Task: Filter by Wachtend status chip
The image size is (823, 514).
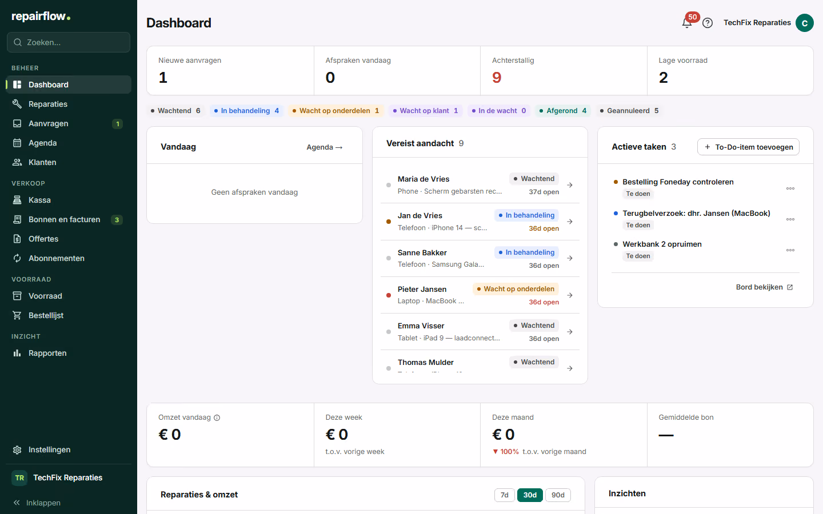Action: [175, 111]
